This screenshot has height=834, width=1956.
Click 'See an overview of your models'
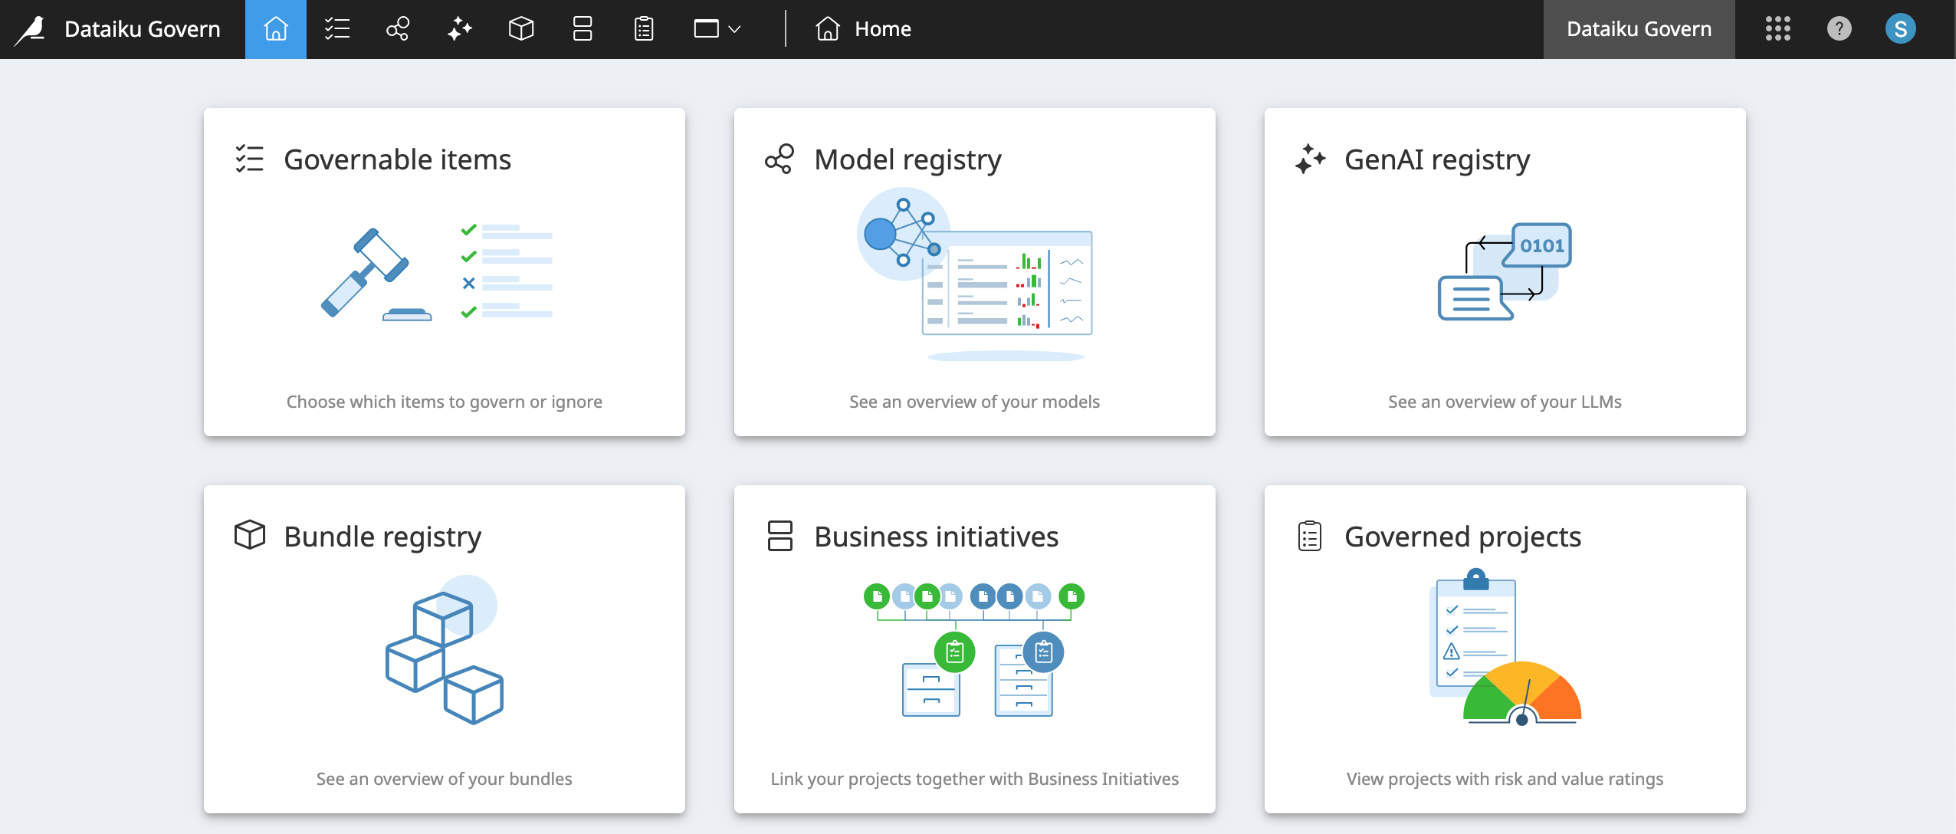pos(974,402)
